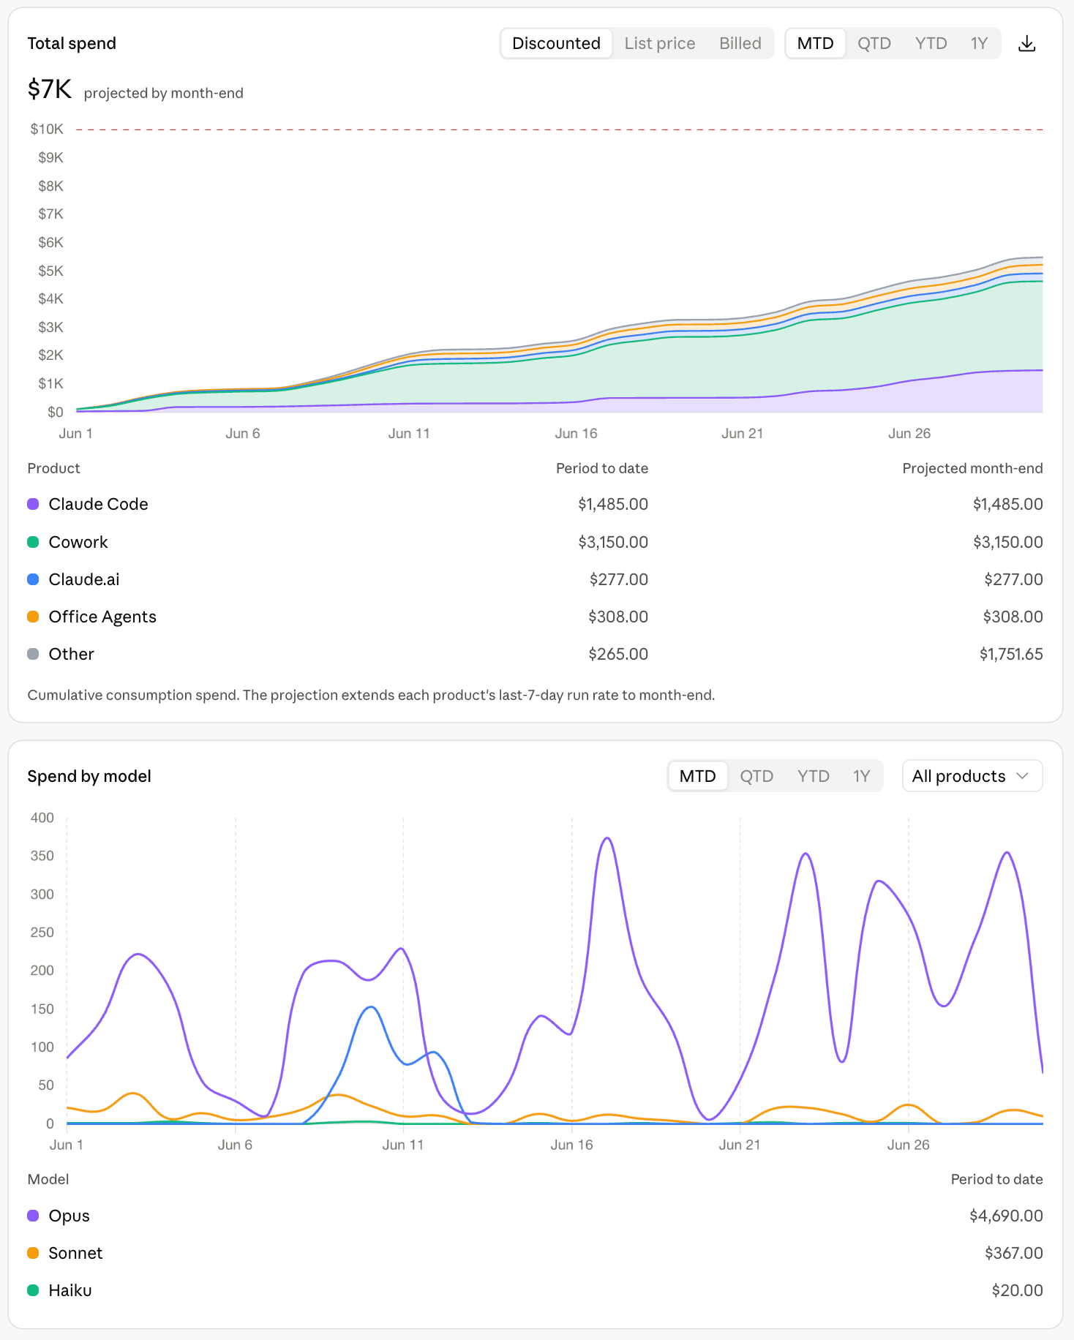Switch to List price view
The height and width of the screenshot is (1340, 1074).
[659, 44]
